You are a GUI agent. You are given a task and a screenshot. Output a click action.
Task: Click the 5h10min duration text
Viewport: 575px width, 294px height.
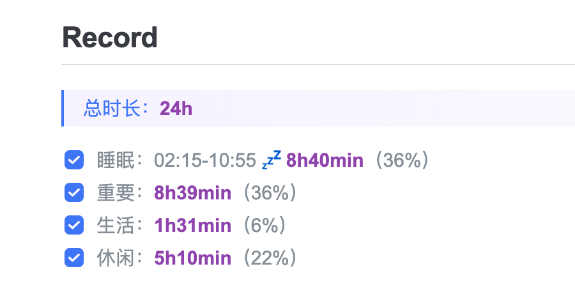[193, 258]
